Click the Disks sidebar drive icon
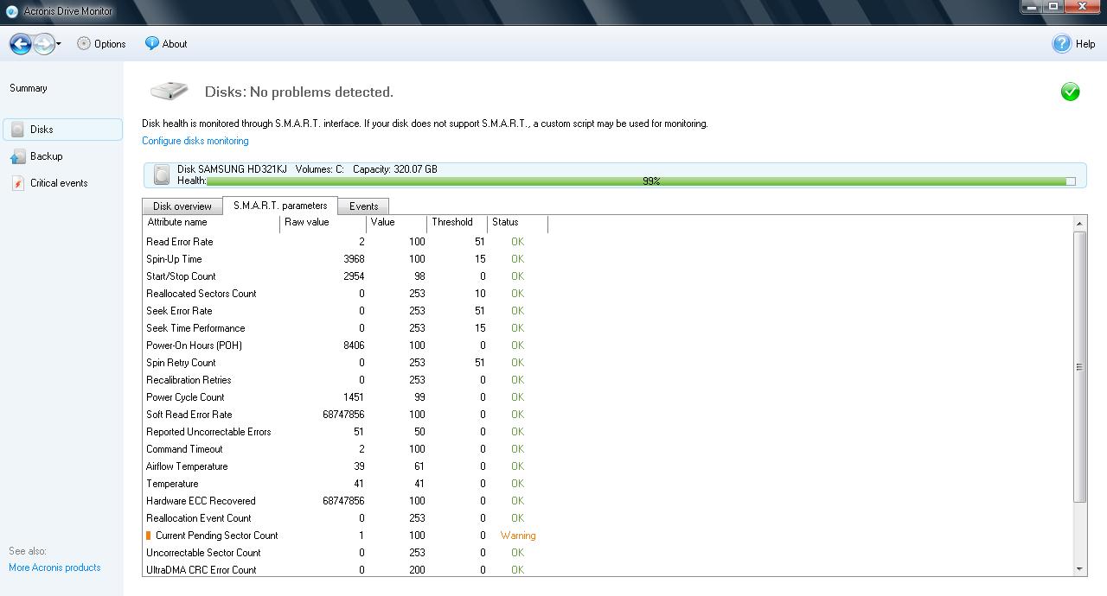The height and width of the screenshot is (596, 1107). (x=17, y=130)
